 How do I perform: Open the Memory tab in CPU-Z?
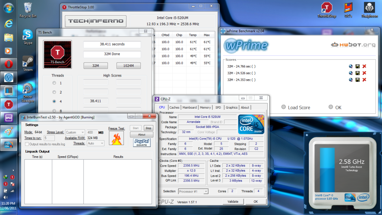pos(206,107)
